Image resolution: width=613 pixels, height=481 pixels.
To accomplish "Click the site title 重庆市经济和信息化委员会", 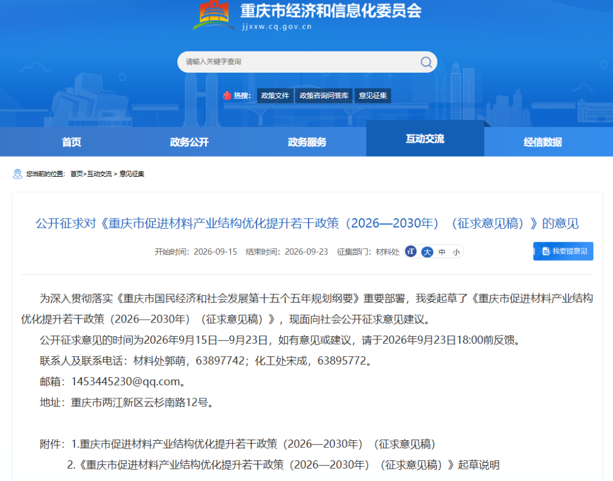I will click(x=331, y=11).
